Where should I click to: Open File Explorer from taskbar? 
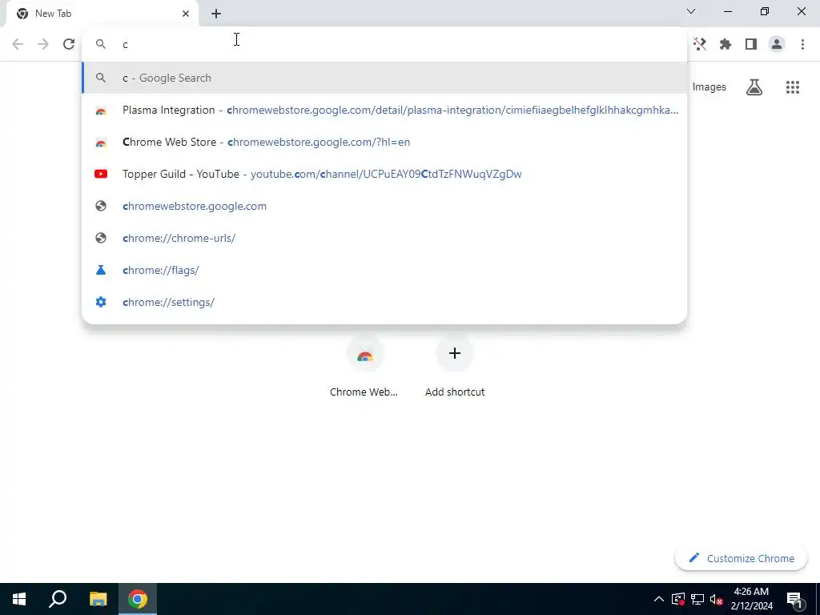[x=98, y=599]
